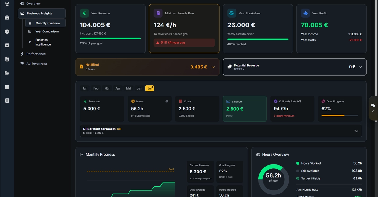Expand Billed tasks for month Juli
Image resolution: width=378 pixels, height=197 pixels.
pos(221,131)
